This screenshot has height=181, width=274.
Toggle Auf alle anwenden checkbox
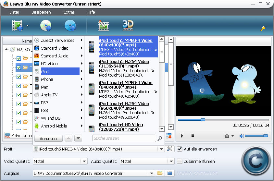click(180, 149)
